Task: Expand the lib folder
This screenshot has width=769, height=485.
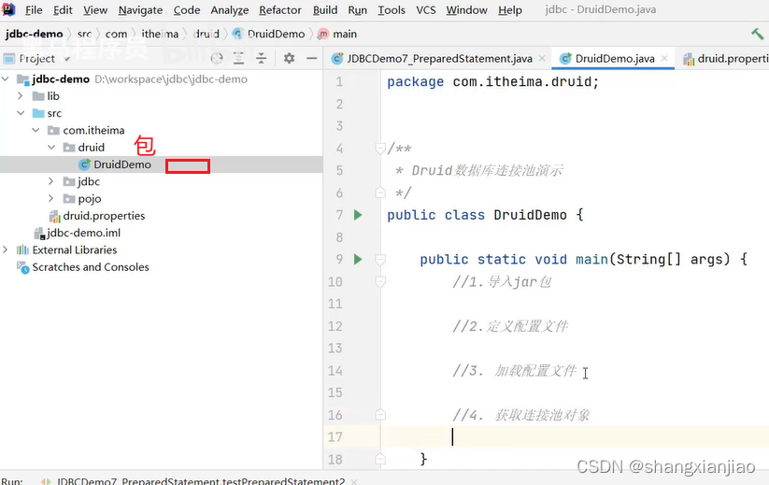Action: click(x=21, y=95)
